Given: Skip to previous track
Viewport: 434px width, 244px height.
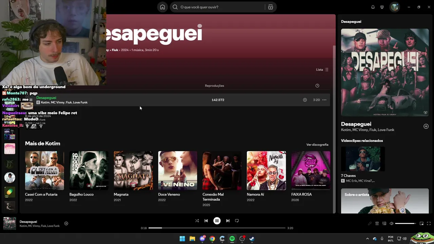Looking at the screenshot, I should 206,221.
